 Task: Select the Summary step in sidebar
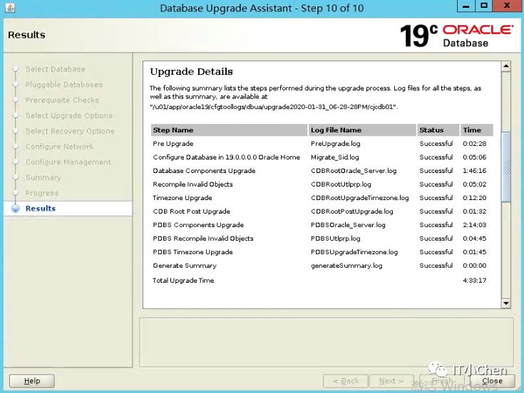point(43,177)
